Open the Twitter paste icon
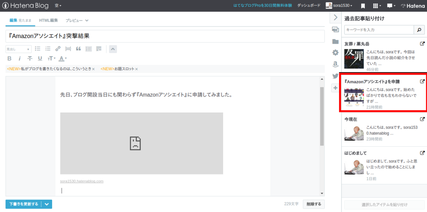Screen dimensions: 427x212 tap(336, 76)
